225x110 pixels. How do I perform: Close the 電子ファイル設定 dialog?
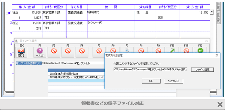[x=217, y=55]
